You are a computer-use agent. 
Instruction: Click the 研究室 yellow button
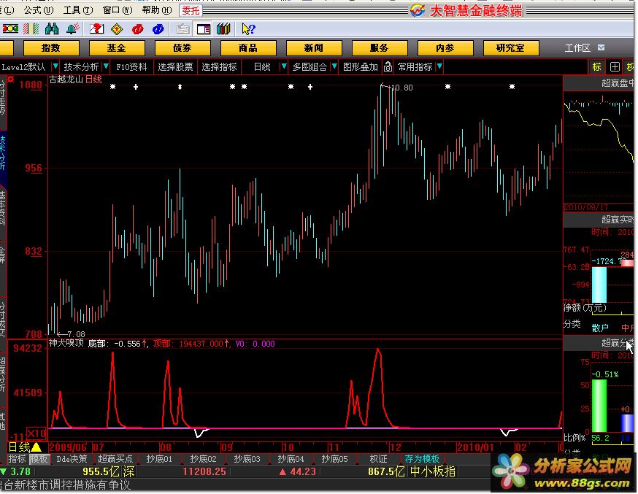tap(511, 48)
